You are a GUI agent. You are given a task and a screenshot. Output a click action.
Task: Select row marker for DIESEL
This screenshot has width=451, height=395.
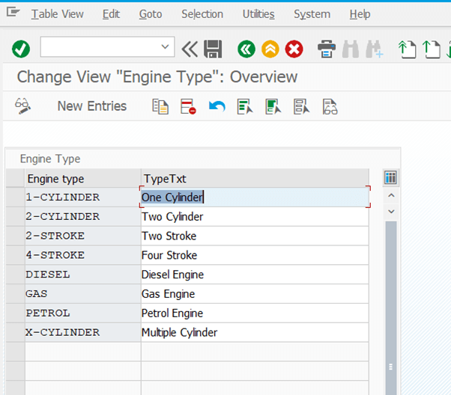15,275
